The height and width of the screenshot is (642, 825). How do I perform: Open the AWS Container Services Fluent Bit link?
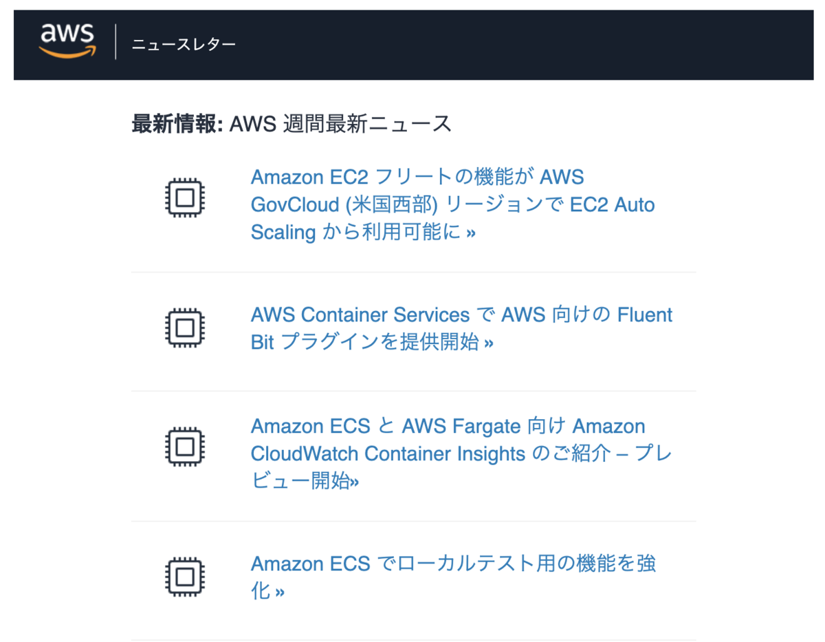[x=461, y=328]
